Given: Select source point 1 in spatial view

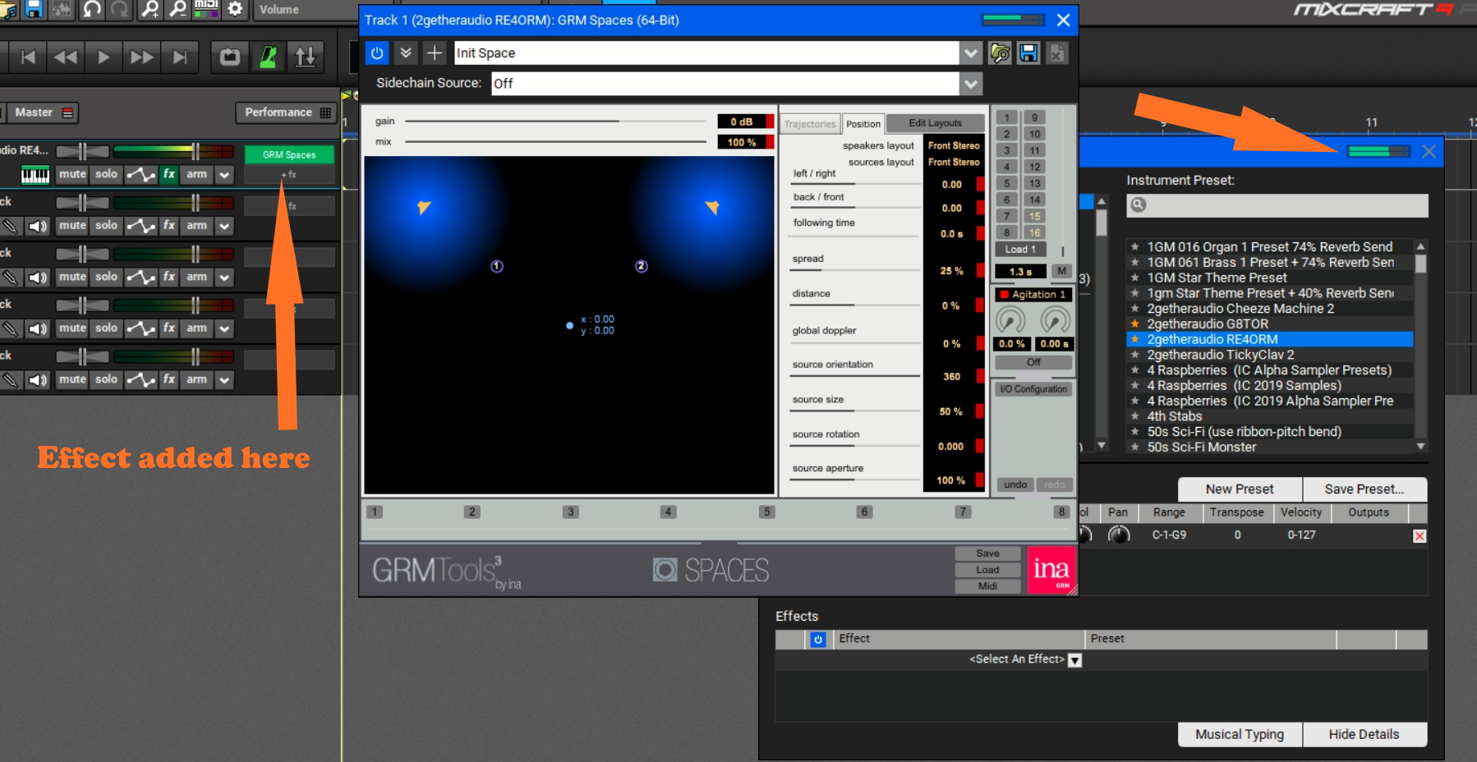Looking at the screenshot, I should 497,266.
